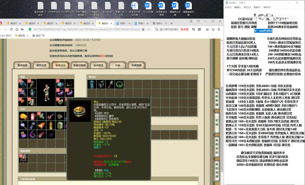305x185 pixels.
Task: Click the address bar more options dots
Action: pyautogui.click(x=149, y=29)
